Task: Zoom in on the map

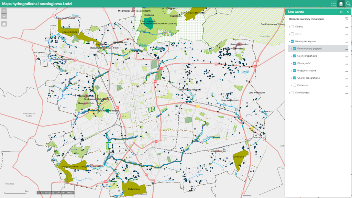Action: pyautogui.click(x=4, y=11)
